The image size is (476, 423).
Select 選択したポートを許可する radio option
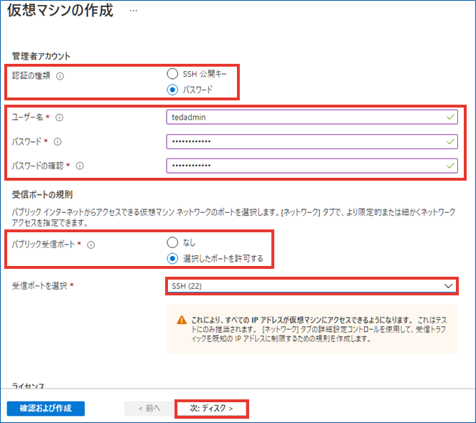[172, 258]
